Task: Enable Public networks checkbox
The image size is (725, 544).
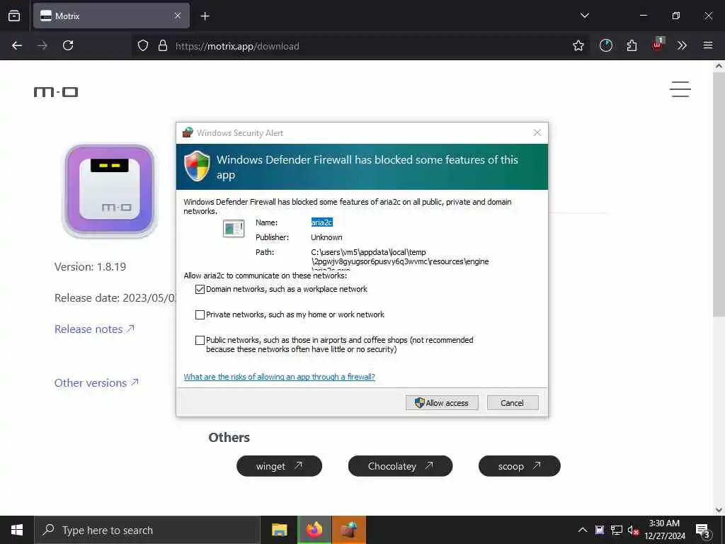Action: (x=200, y=341)
